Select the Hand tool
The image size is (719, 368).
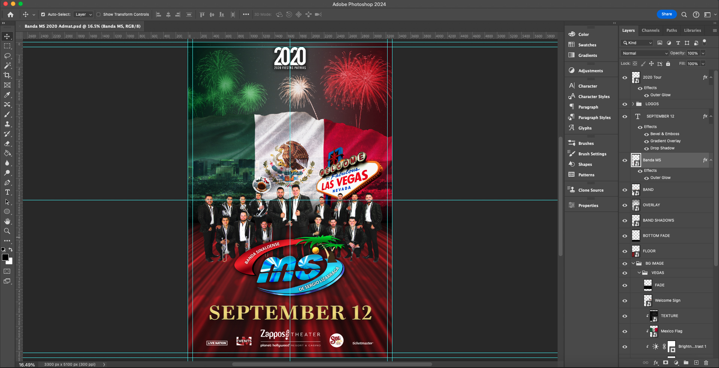coord(7,221)
